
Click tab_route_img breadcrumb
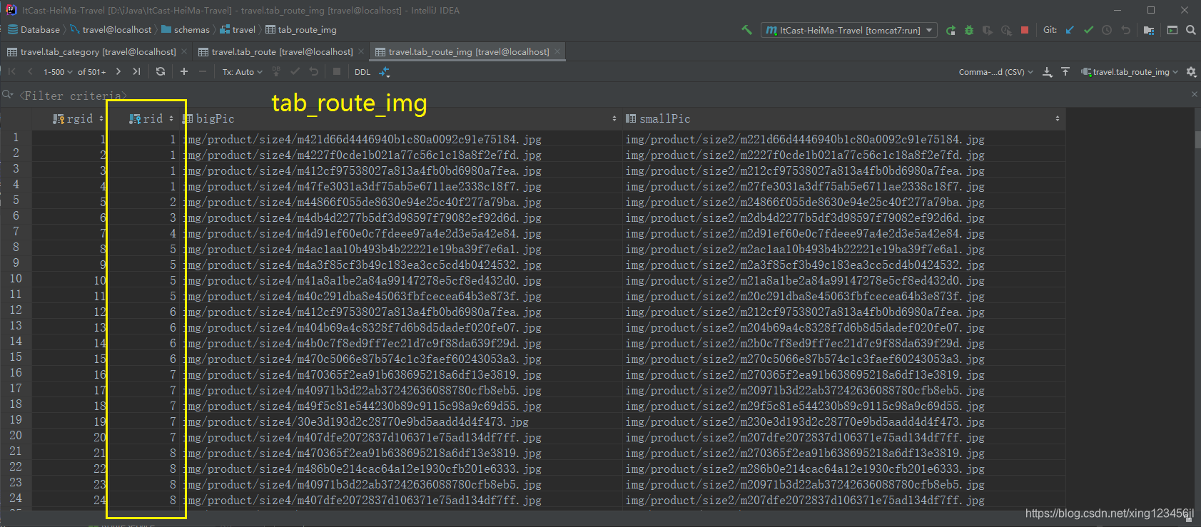click(x=300, y=30)
